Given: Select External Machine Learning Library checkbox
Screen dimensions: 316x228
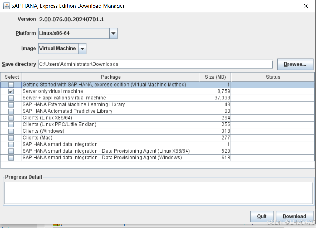Looking at the screenshot, I should (x=11, y=105).
